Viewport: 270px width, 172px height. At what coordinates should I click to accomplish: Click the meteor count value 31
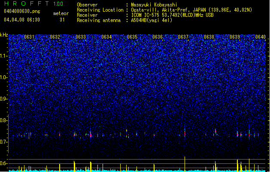point(62,20)
